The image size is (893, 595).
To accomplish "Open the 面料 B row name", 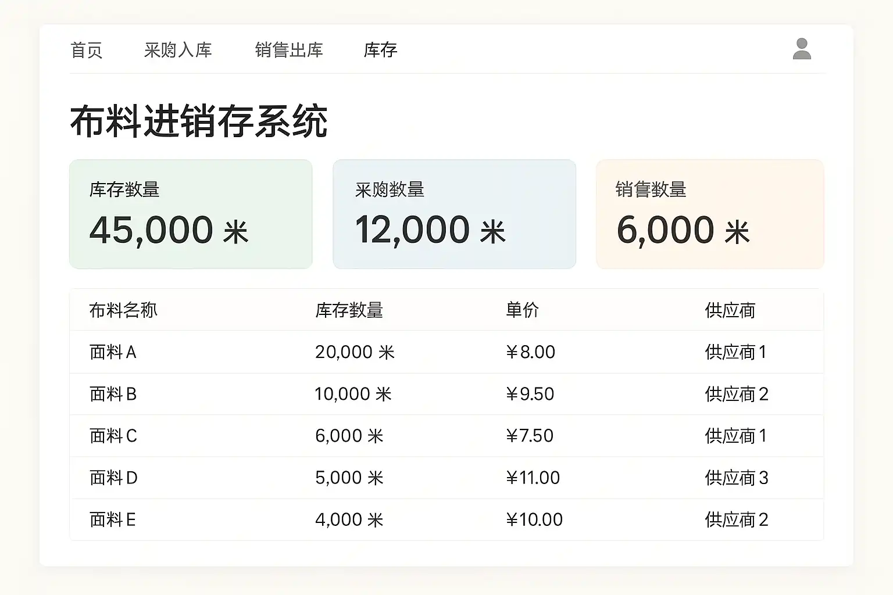I will coord(113,394).
